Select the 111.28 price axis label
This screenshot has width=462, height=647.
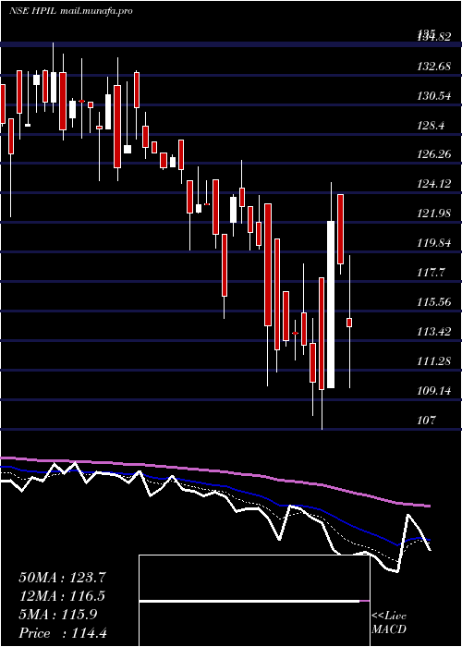pyautogui.click(x=434, y=361)
